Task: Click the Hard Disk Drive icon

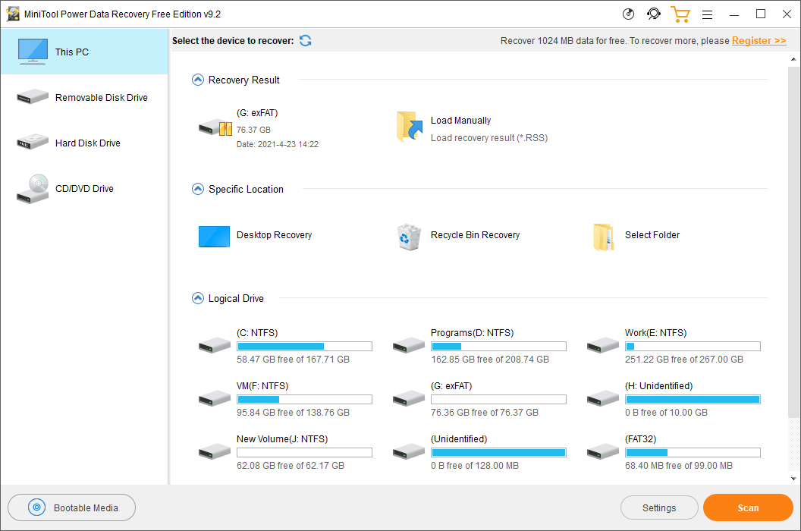Action: tap(32, 142)
